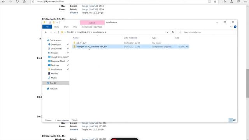
Task: Open the Compressed Folder Tools tab
Action: 92,27
